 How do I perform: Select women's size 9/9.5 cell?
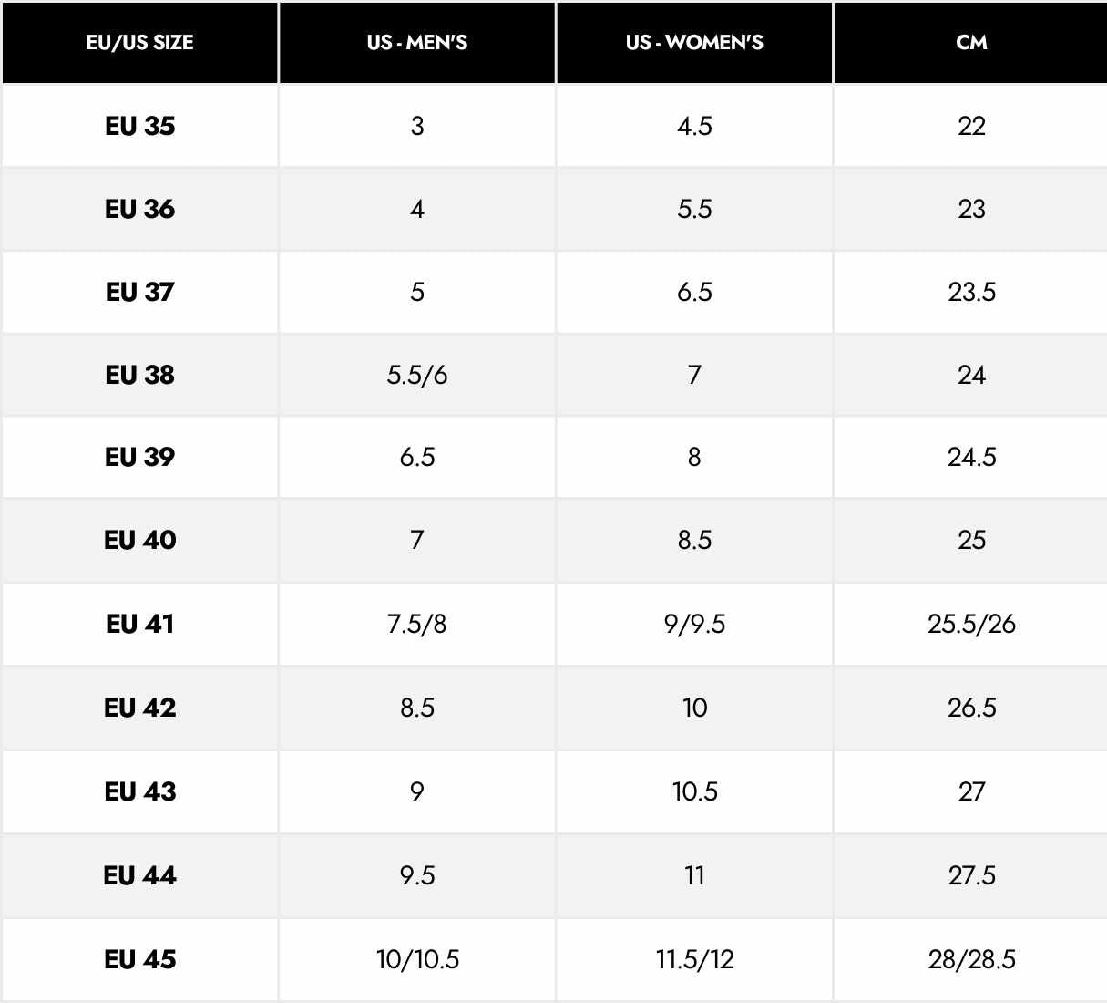tap(694, 624)
